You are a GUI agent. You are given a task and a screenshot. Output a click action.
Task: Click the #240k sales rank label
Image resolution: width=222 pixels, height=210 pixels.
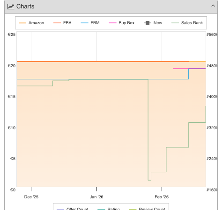pyautogui.click(x=212, y=159)
